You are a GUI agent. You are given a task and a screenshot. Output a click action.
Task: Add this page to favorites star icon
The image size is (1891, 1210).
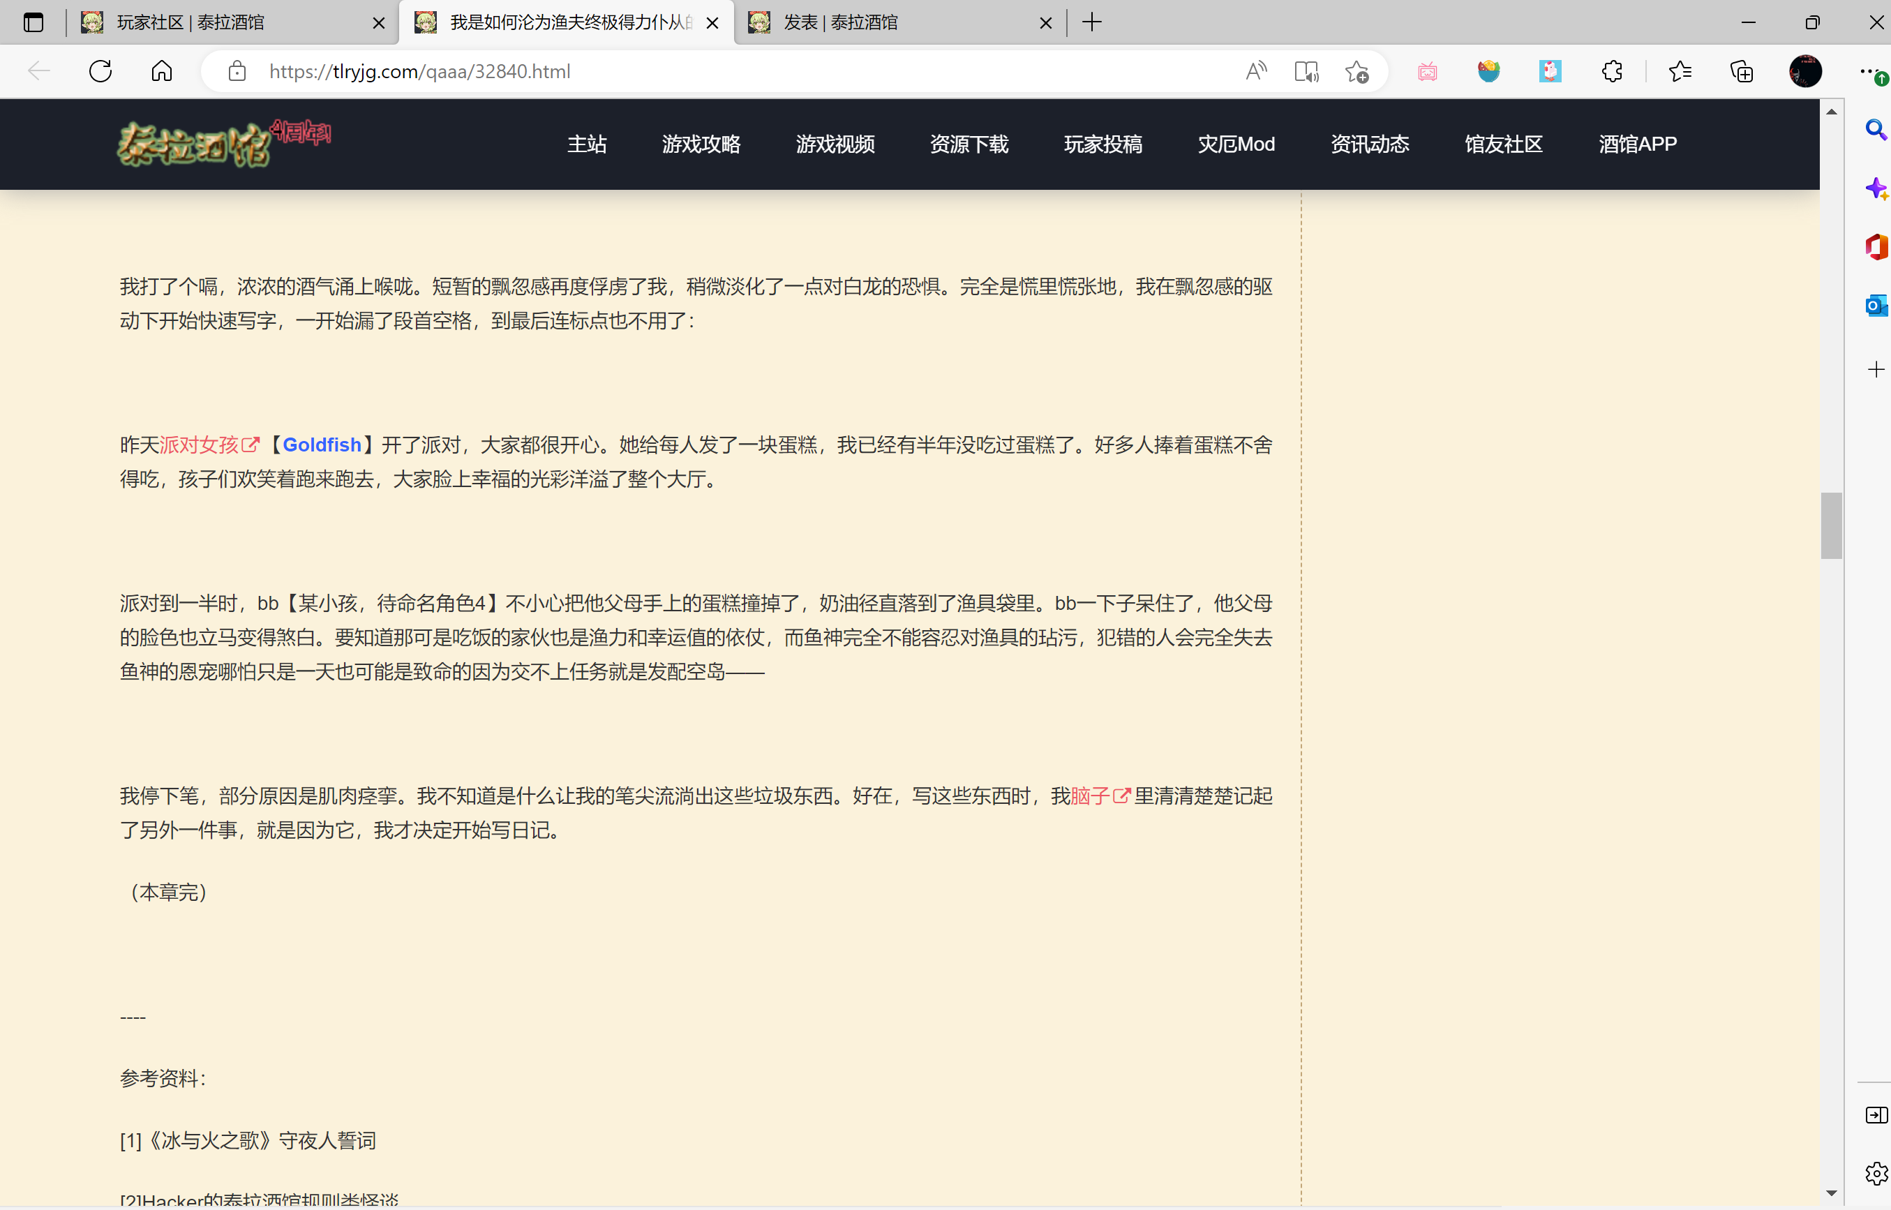point(1356,71)
